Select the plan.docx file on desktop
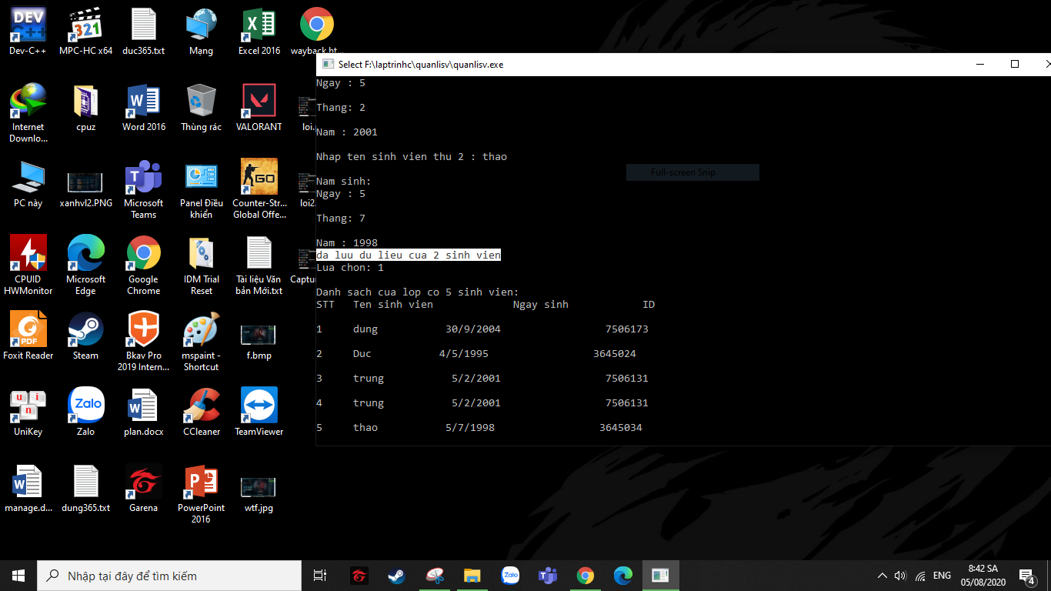1051x591 pixels. (143, 406)
